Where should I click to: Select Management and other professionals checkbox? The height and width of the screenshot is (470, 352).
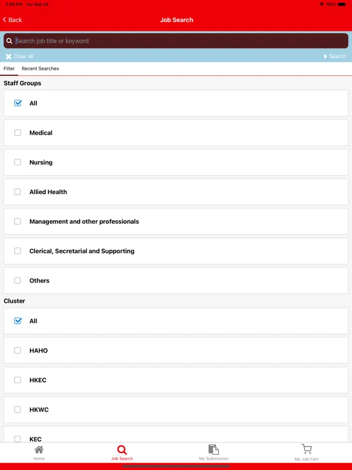pos(18,221)
